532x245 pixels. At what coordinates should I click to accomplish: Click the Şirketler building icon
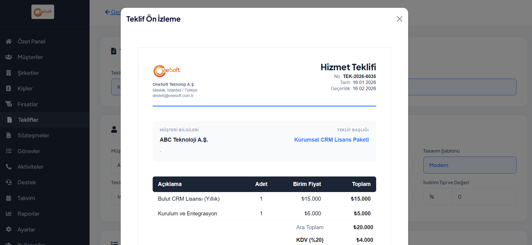9,73
